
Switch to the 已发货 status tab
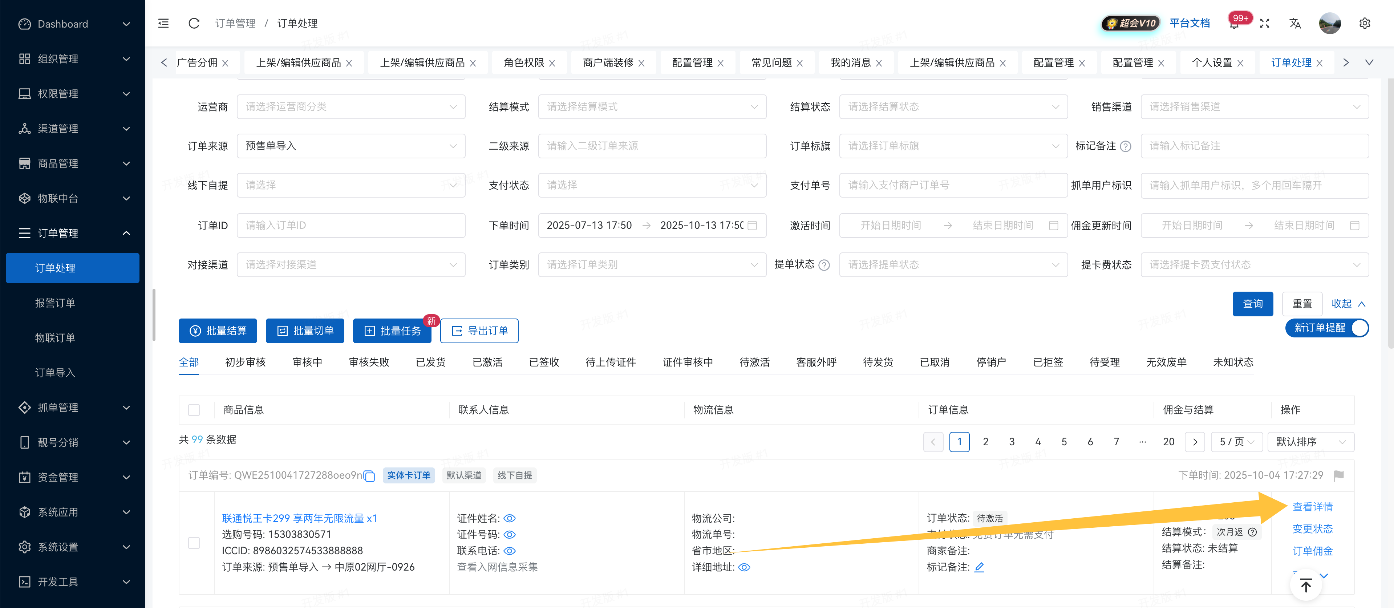(x=430, y=362)
